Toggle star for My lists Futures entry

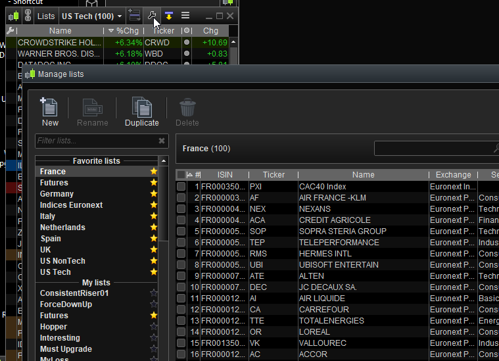[x=154, y=315]
